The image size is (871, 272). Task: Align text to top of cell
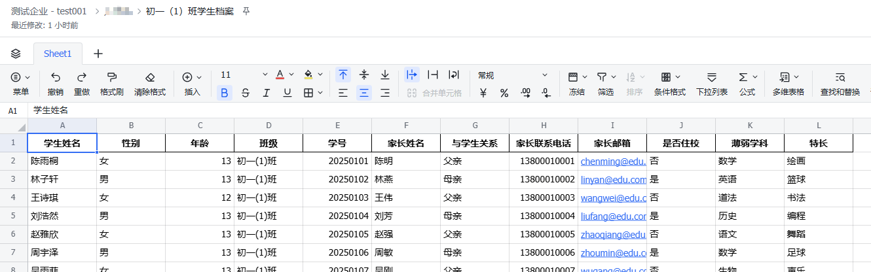coord(343,75)
